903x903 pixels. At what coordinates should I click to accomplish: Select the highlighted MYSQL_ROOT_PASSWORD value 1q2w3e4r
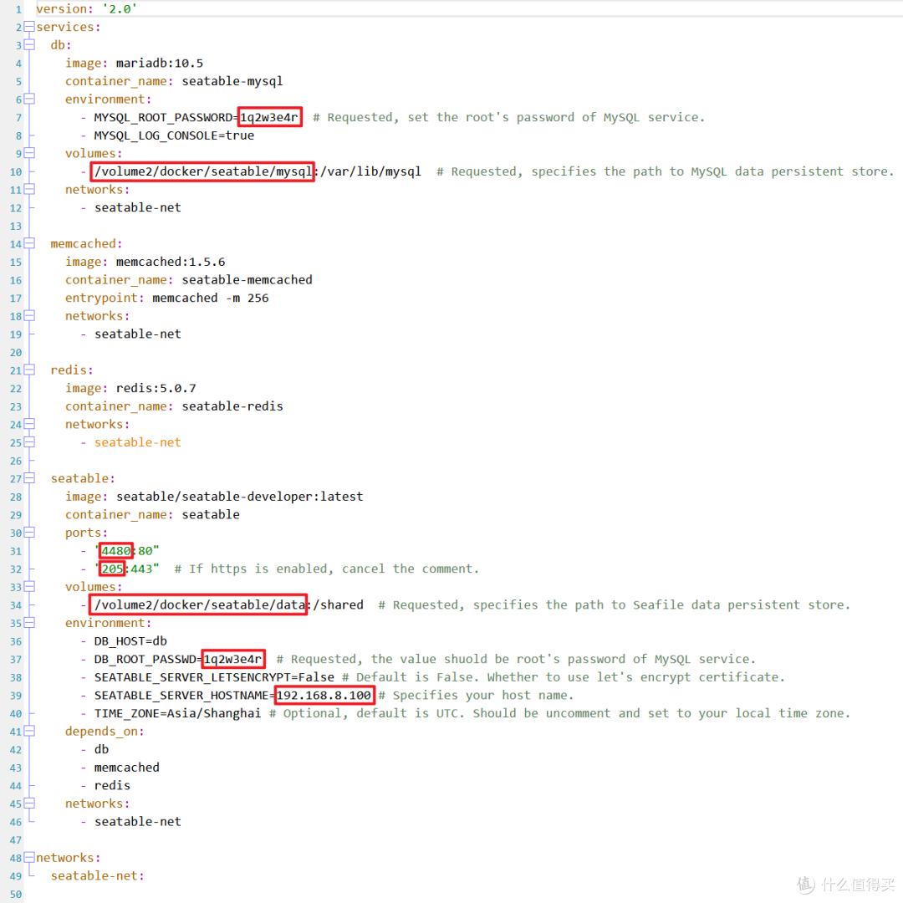click(269, 117)
